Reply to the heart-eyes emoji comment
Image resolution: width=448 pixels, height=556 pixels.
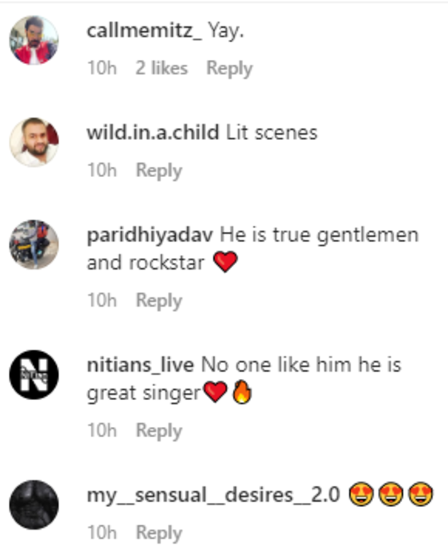(159, 533)
